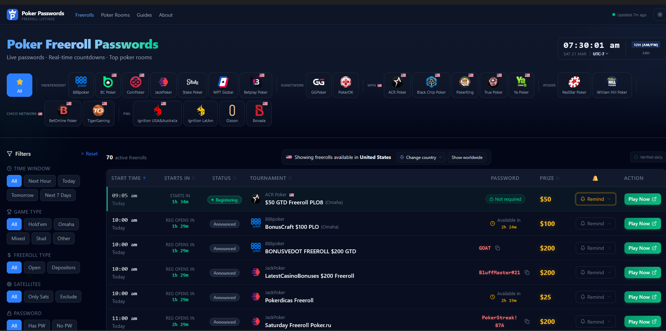Switch clock to 24H format

646,53
